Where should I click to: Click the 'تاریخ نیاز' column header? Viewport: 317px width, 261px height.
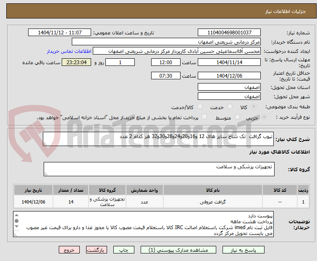[x=33, y=190]
